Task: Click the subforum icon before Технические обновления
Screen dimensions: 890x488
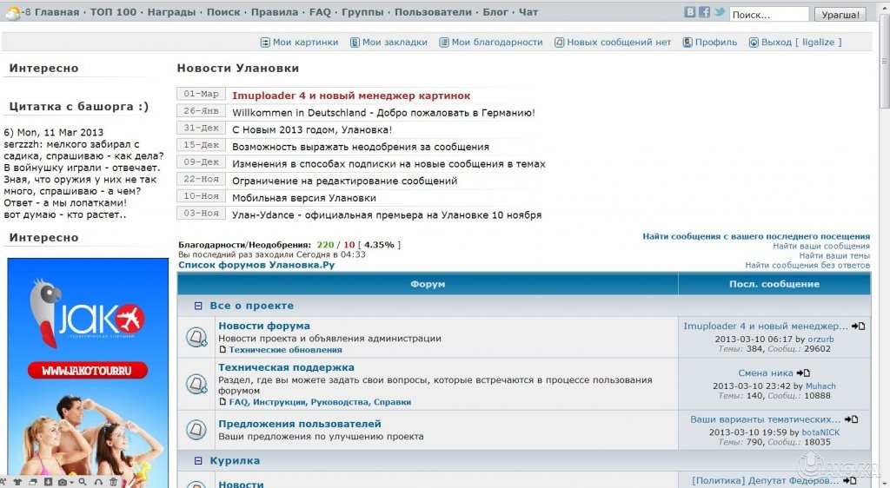Action: click(x=223, y=350)
